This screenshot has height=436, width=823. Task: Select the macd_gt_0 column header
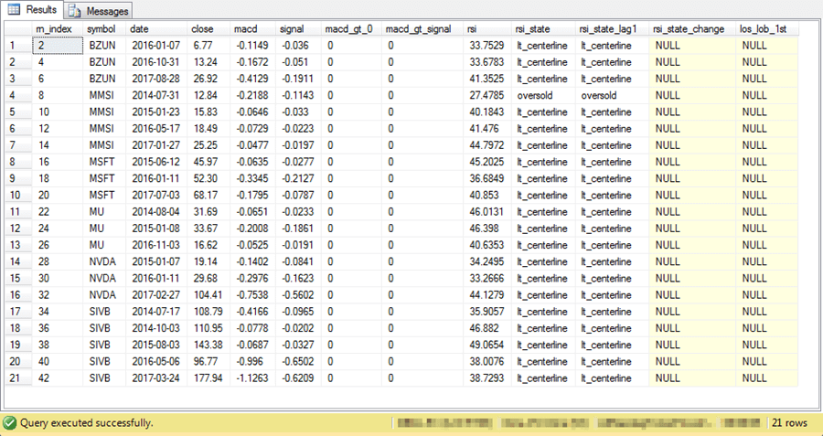(351, 29)
